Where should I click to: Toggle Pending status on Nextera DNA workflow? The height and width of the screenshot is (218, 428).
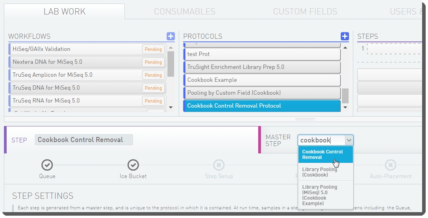click(153, 62)
